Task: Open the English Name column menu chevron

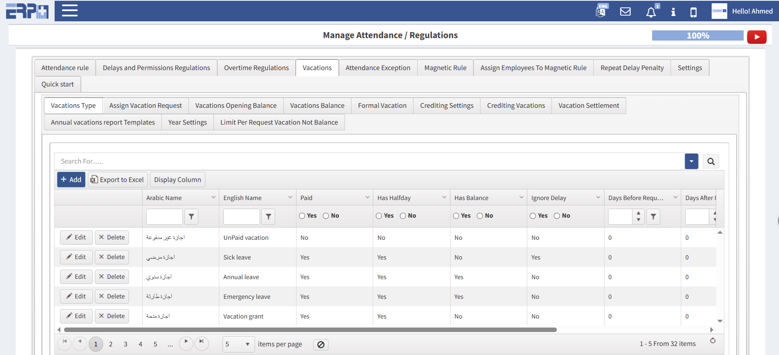Action: (x=290, y=198)
